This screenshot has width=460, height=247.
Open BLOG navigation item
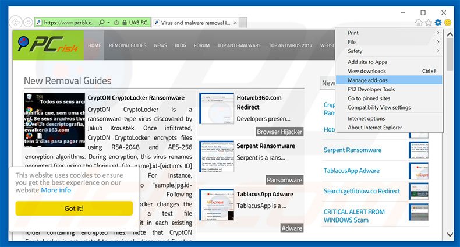(181, 45)
